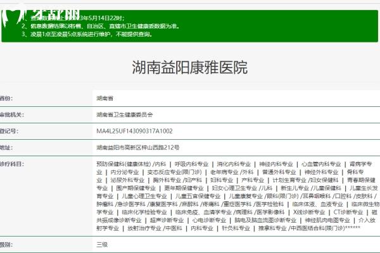The image size is (380, 253).
Task: Click 更年期保健专业 in the subject list
Action: click(x=184, y=188)
